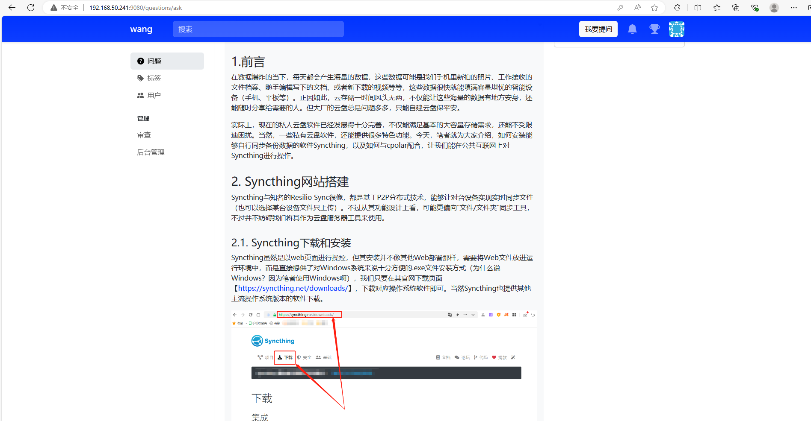Click the 管理 sidebar section label
This screenshot has height=421, width=811.
143,118
